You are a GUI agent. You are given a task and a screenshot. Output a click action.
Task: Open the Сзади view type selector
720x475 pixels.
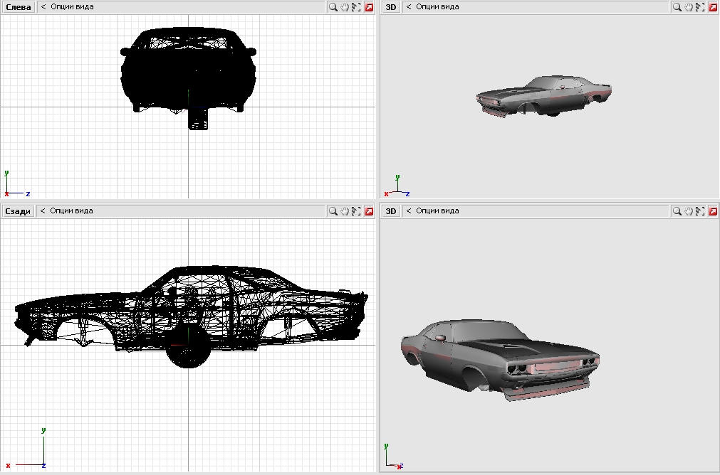pyautogui.click(x=18, y=211)
